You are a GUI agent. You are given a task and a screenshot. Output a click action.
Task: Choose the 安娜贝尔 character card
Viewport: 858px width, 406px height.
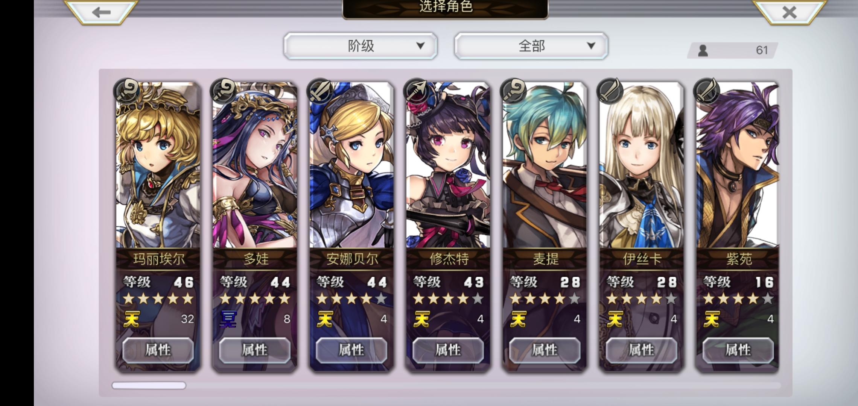[x=351, y=226]
